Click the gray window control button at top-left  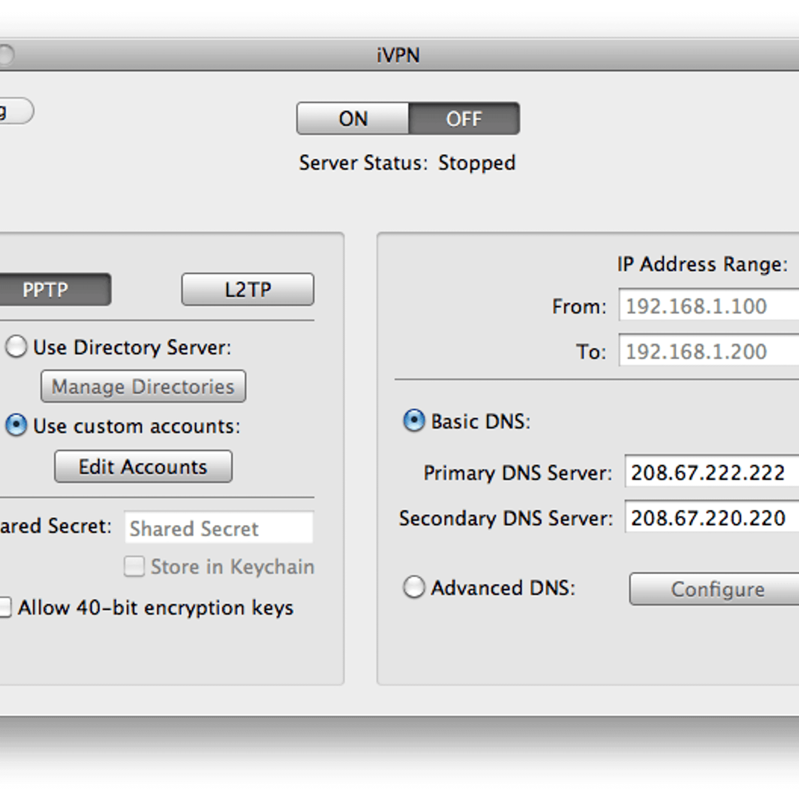tap(6, 55)
